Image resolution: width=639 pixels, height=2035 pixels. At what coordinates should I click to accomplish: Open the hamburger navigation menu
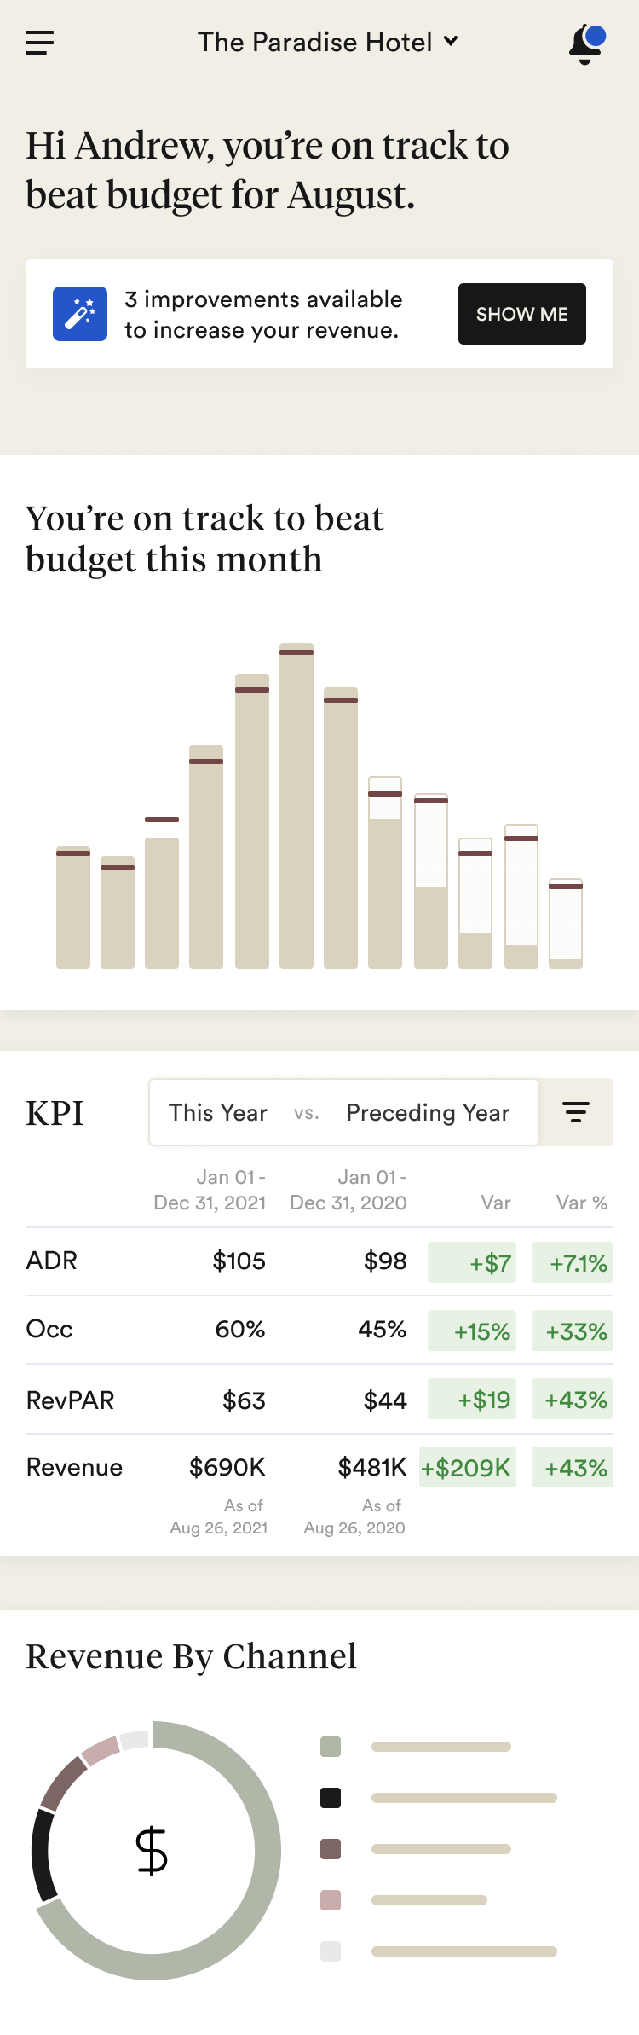click(x=40, y=43)
